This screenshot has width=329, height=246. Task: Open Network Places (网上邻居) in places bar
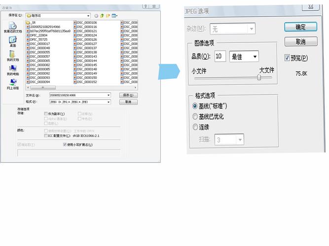[13, 84]
